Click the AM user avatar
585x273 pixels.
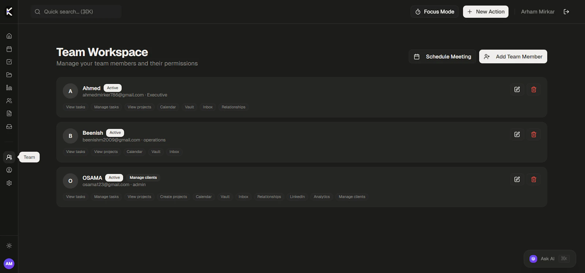coord(9,264)
